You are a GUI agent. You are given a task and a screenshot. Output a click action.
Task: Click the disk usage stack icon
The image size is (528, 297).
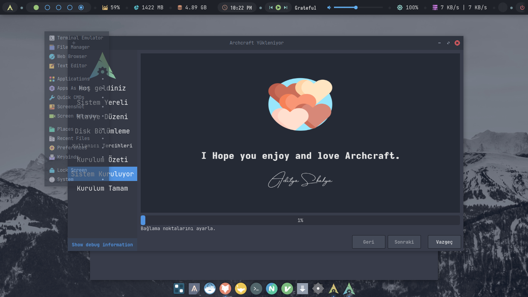coord(180,7)
